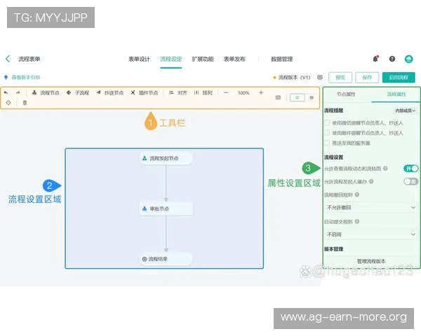Open the 节点属性 properties tab
The width and height of the screenshot is (421, 336).
point(346,94)
